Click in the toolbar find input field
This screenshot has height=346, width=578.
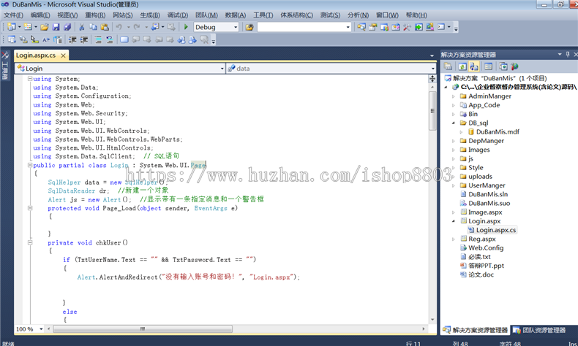pos(301,27)
